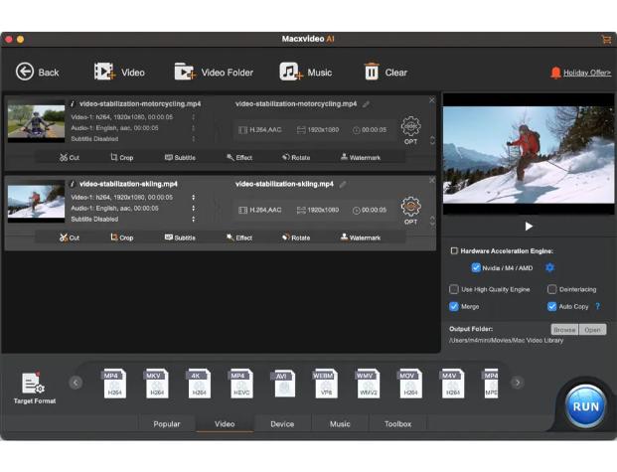Open OPT settings gear for skiing video
Viewport: 617px width, 472px height.
tap(410, 207)
